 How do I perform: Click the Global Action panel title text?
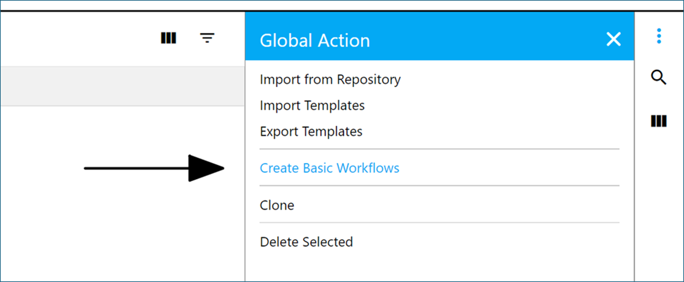314,40
